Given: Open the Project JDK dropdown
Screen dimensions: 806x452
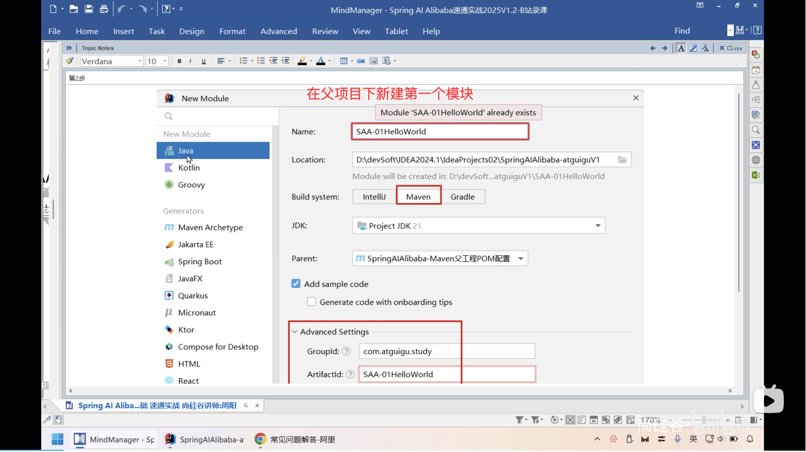Looking at the screenshot, I should [598, 226].
